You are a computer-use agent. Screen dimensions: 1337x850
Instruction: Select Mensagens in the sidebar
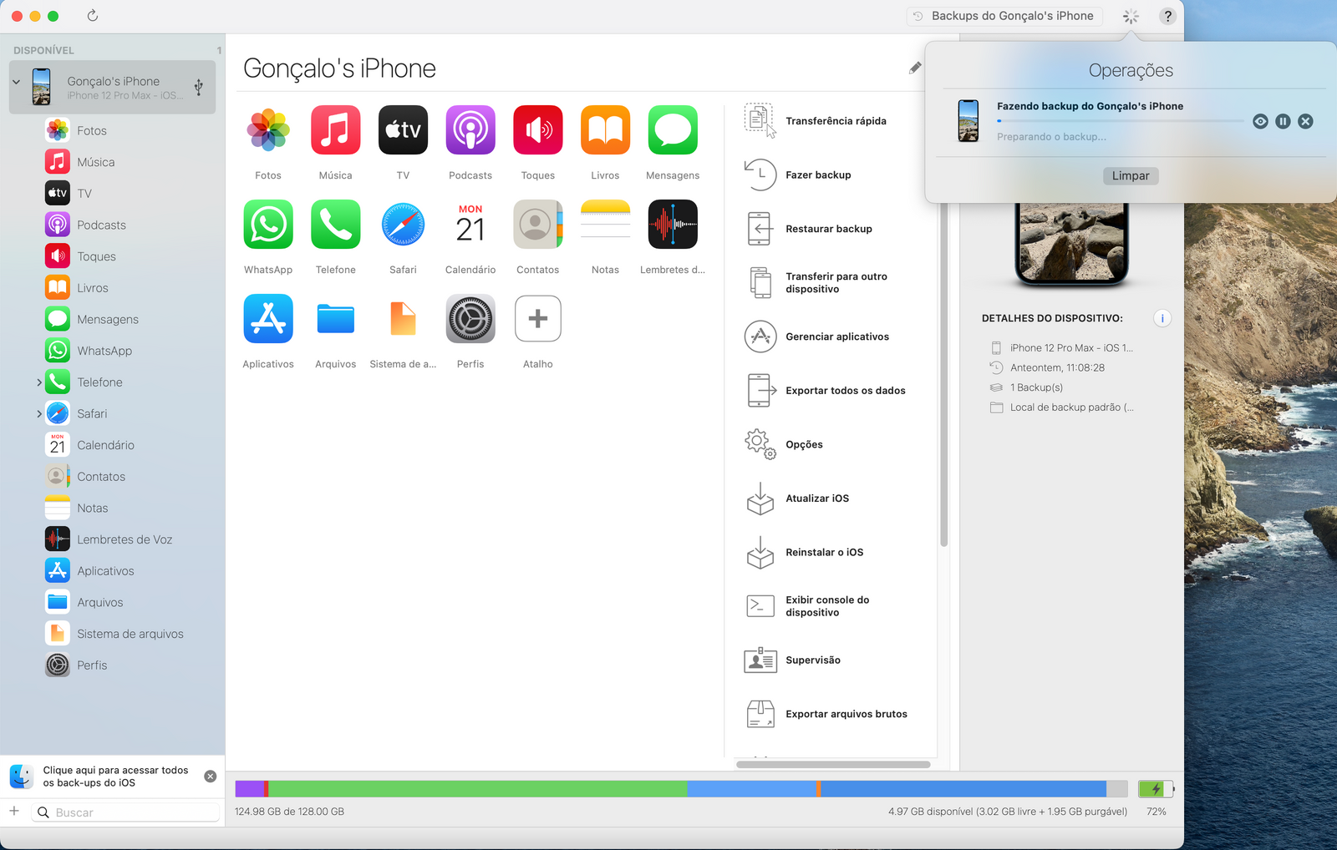[x=107, y=320]
